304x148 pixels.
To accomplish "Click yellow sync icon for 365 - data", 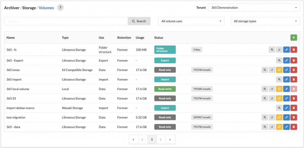I will [x=279, y=127].
